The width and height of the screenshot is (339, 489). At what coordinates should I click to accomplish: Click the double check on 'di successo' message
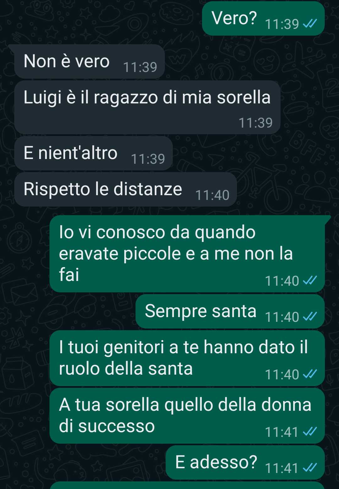(x=310, y=432)
